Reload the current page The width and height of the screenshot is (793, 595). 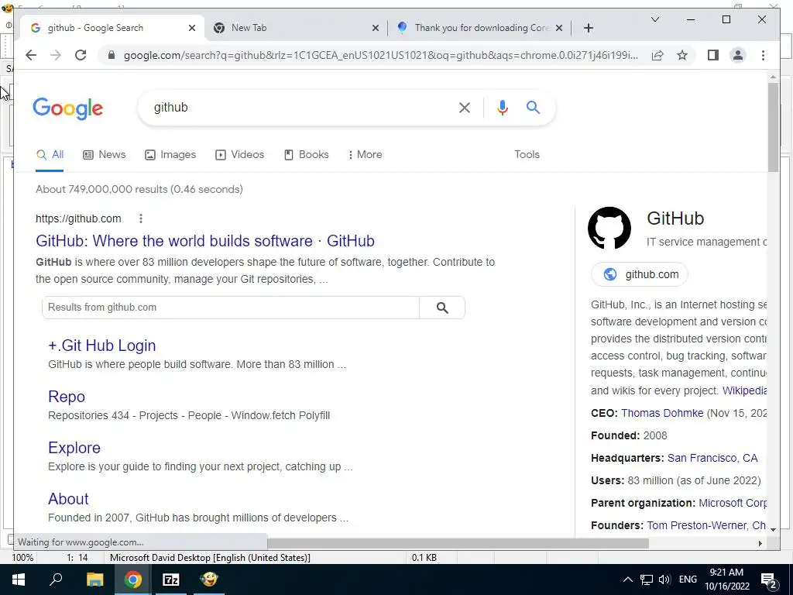(x=81, y=55)
